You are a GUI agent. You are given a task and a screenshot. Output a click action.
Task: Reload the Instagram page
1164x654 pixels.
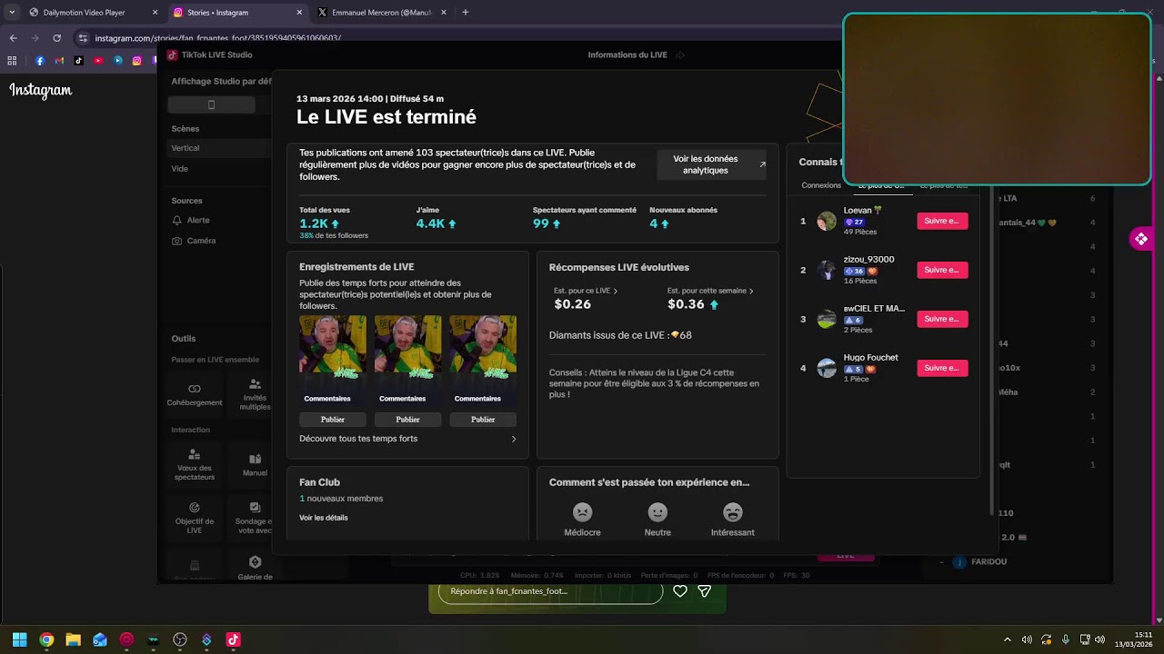coord(56,38)
